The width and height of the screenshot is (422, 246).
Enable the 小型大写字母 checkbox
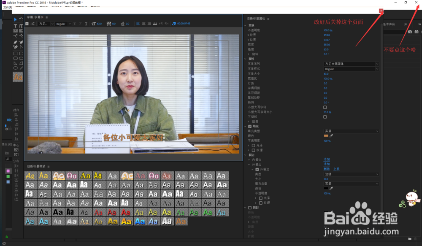[x=325, y=107]
